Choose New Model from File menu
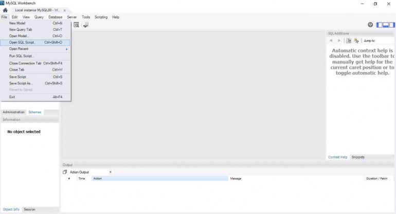Screen dimensions: 396x214 [35, 23]
